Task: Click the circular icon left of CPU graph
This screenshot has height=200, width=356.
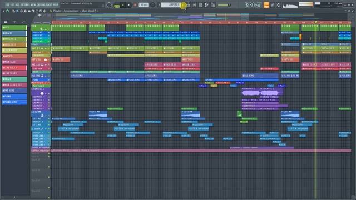Action: pos(279,5)
